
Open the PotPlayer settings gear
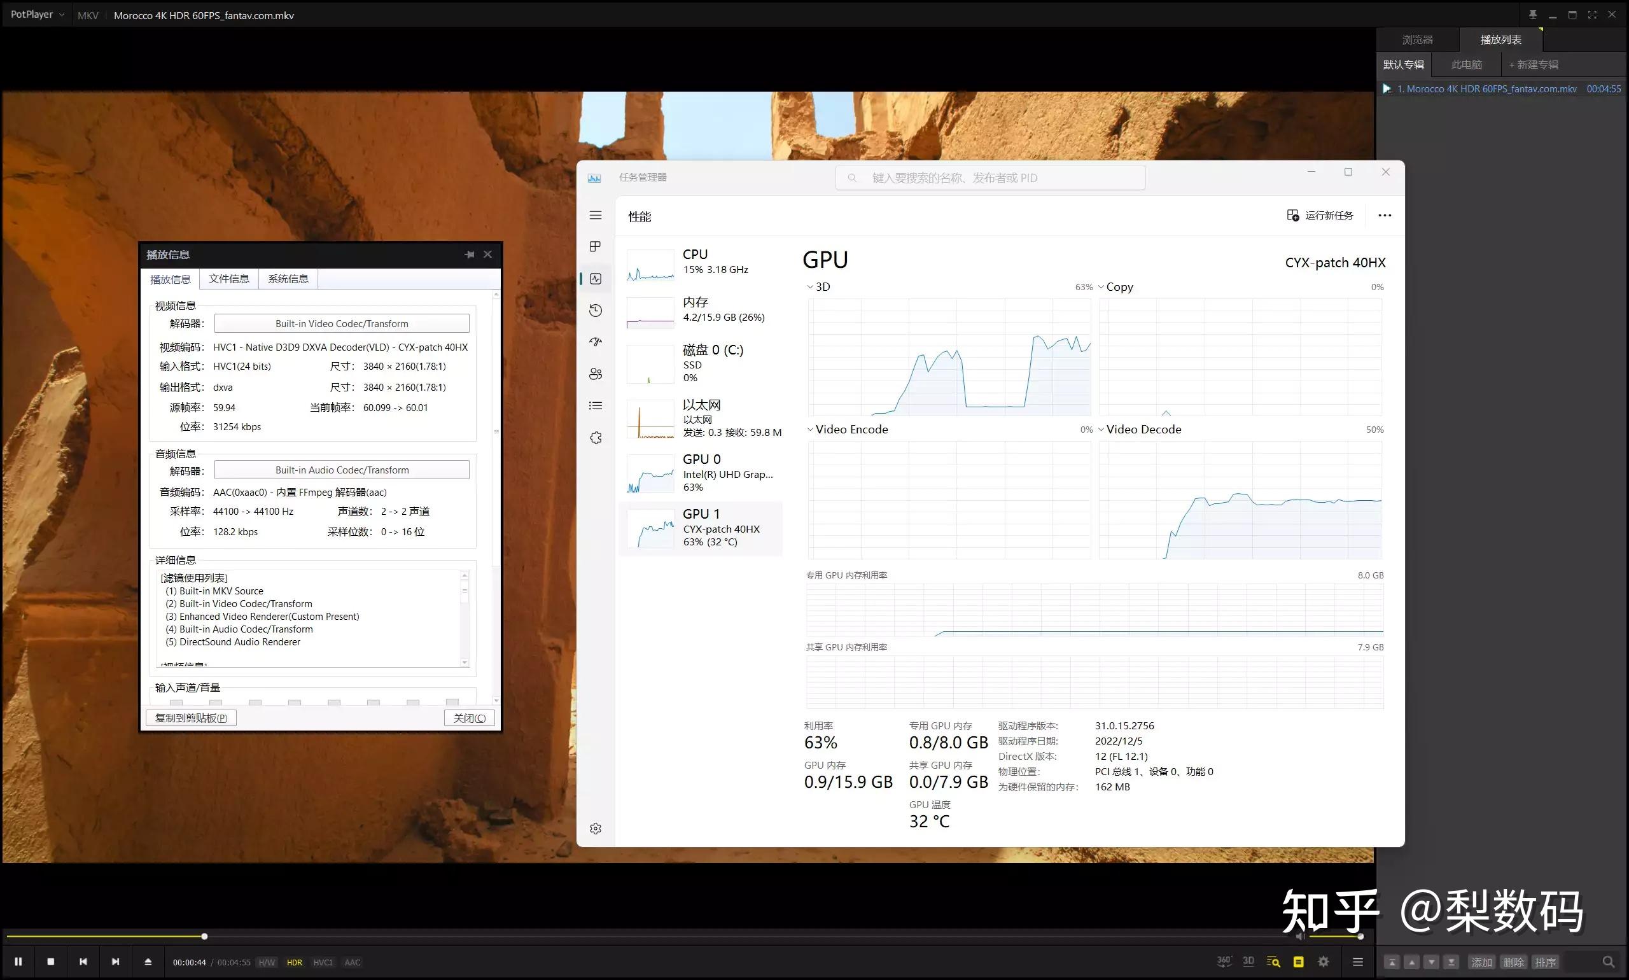[x=1324, y=962]
